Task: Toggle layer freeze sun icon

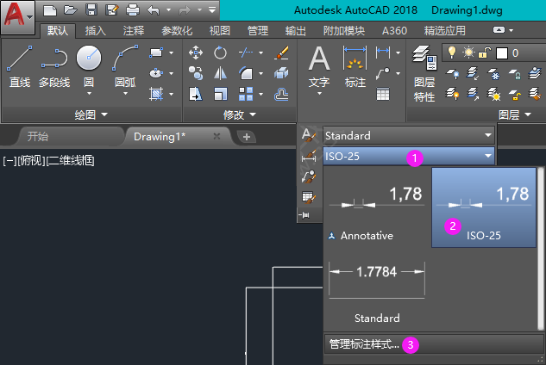Action: [469, 53]
